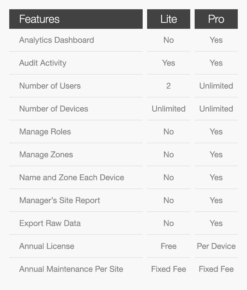This screenshot has height=290, width=247.
Task: Select the Lite plan header
Action: click(x=168, y=19)
